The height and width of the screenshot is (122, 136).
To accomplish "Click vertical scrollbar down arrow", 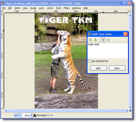I will pos(130,107).
